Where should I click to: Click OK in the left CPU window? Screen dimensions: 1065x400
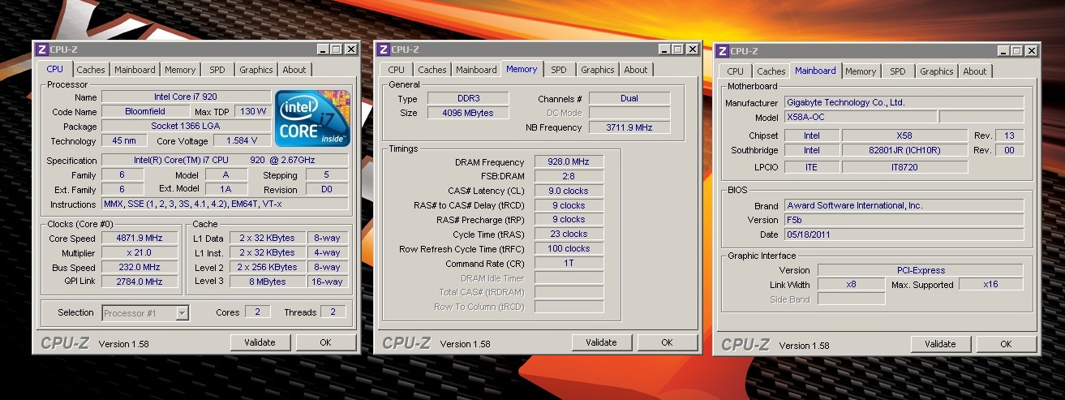[325, 342]
